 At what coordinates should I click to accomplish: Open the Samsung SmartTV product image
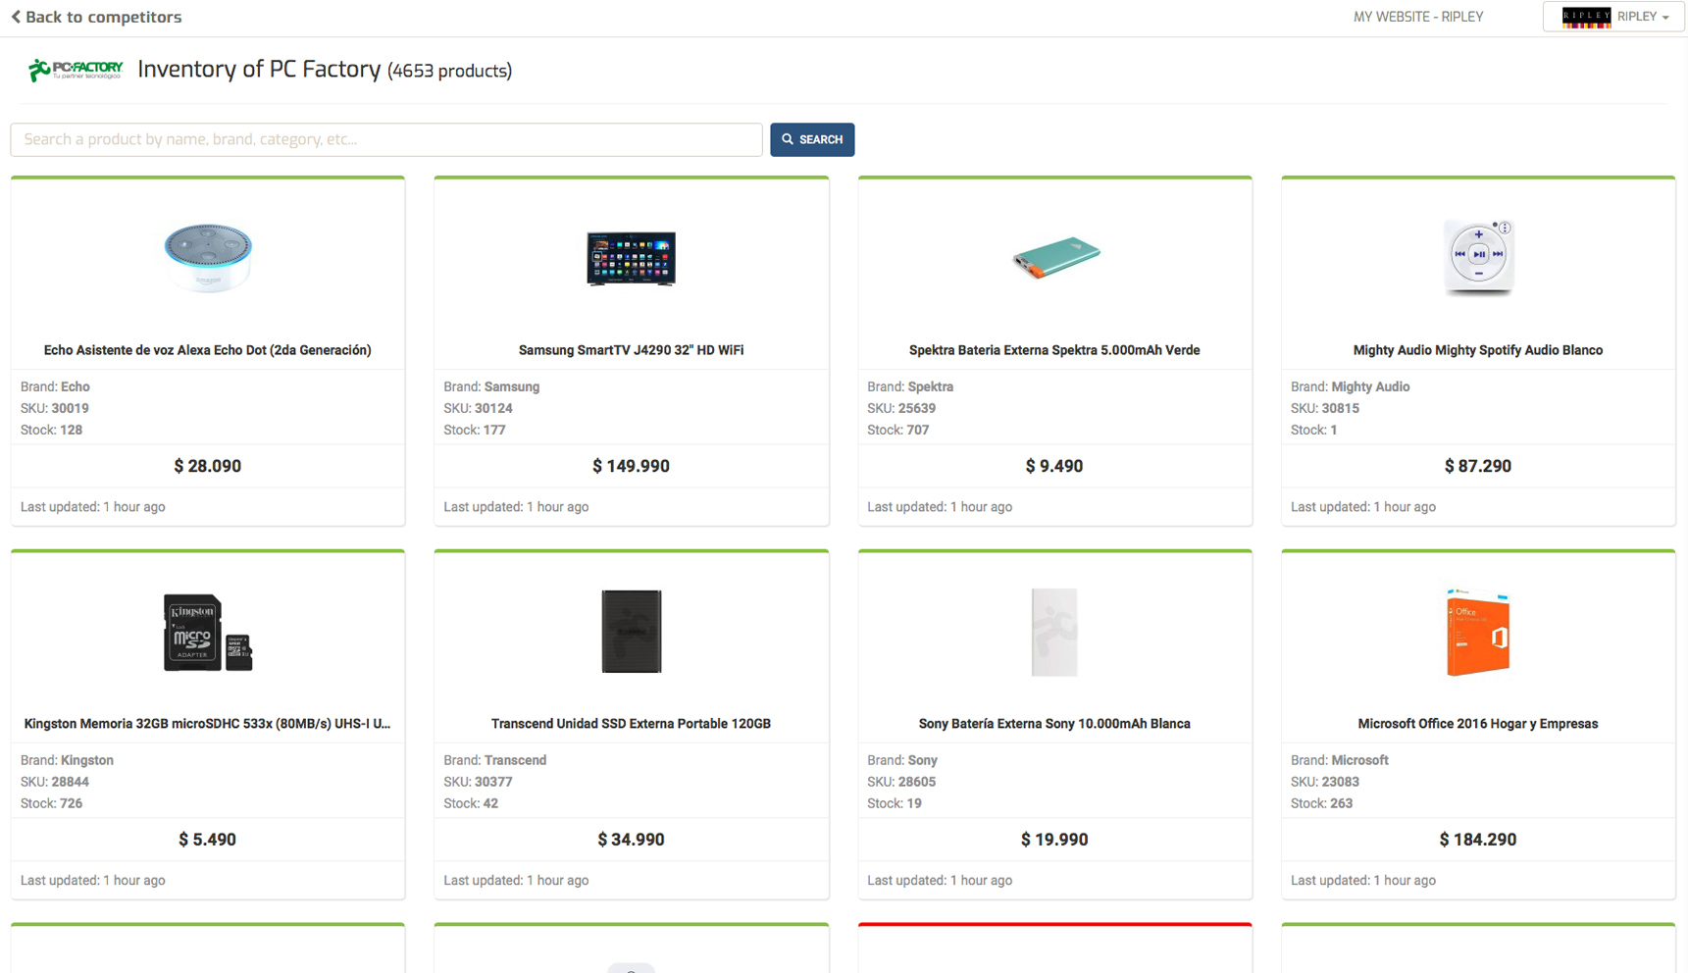point(631,258)
